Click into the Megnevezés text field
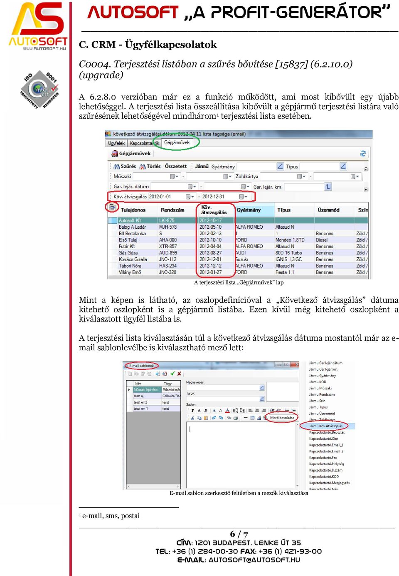 [x=222, y=388]
